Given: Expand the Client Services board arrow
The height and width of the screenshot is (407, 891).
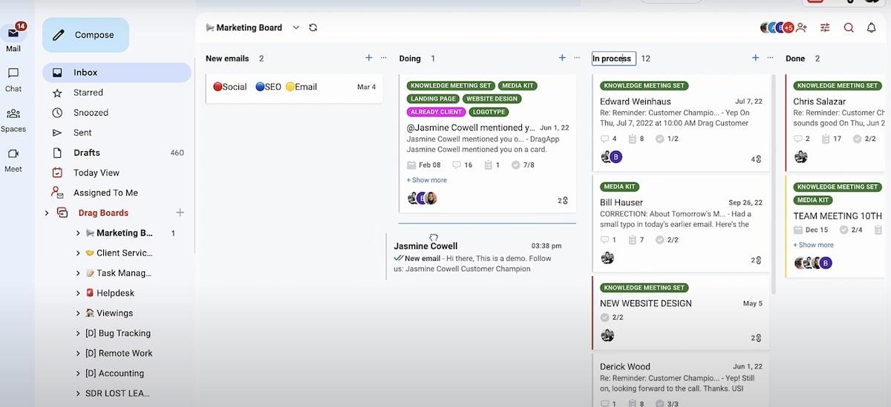Looking at the screenshot, I should click(78, 253).
